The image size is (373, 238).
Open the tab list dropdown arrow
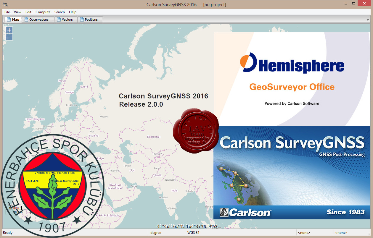pyautogui.click(x=368, y=20)
